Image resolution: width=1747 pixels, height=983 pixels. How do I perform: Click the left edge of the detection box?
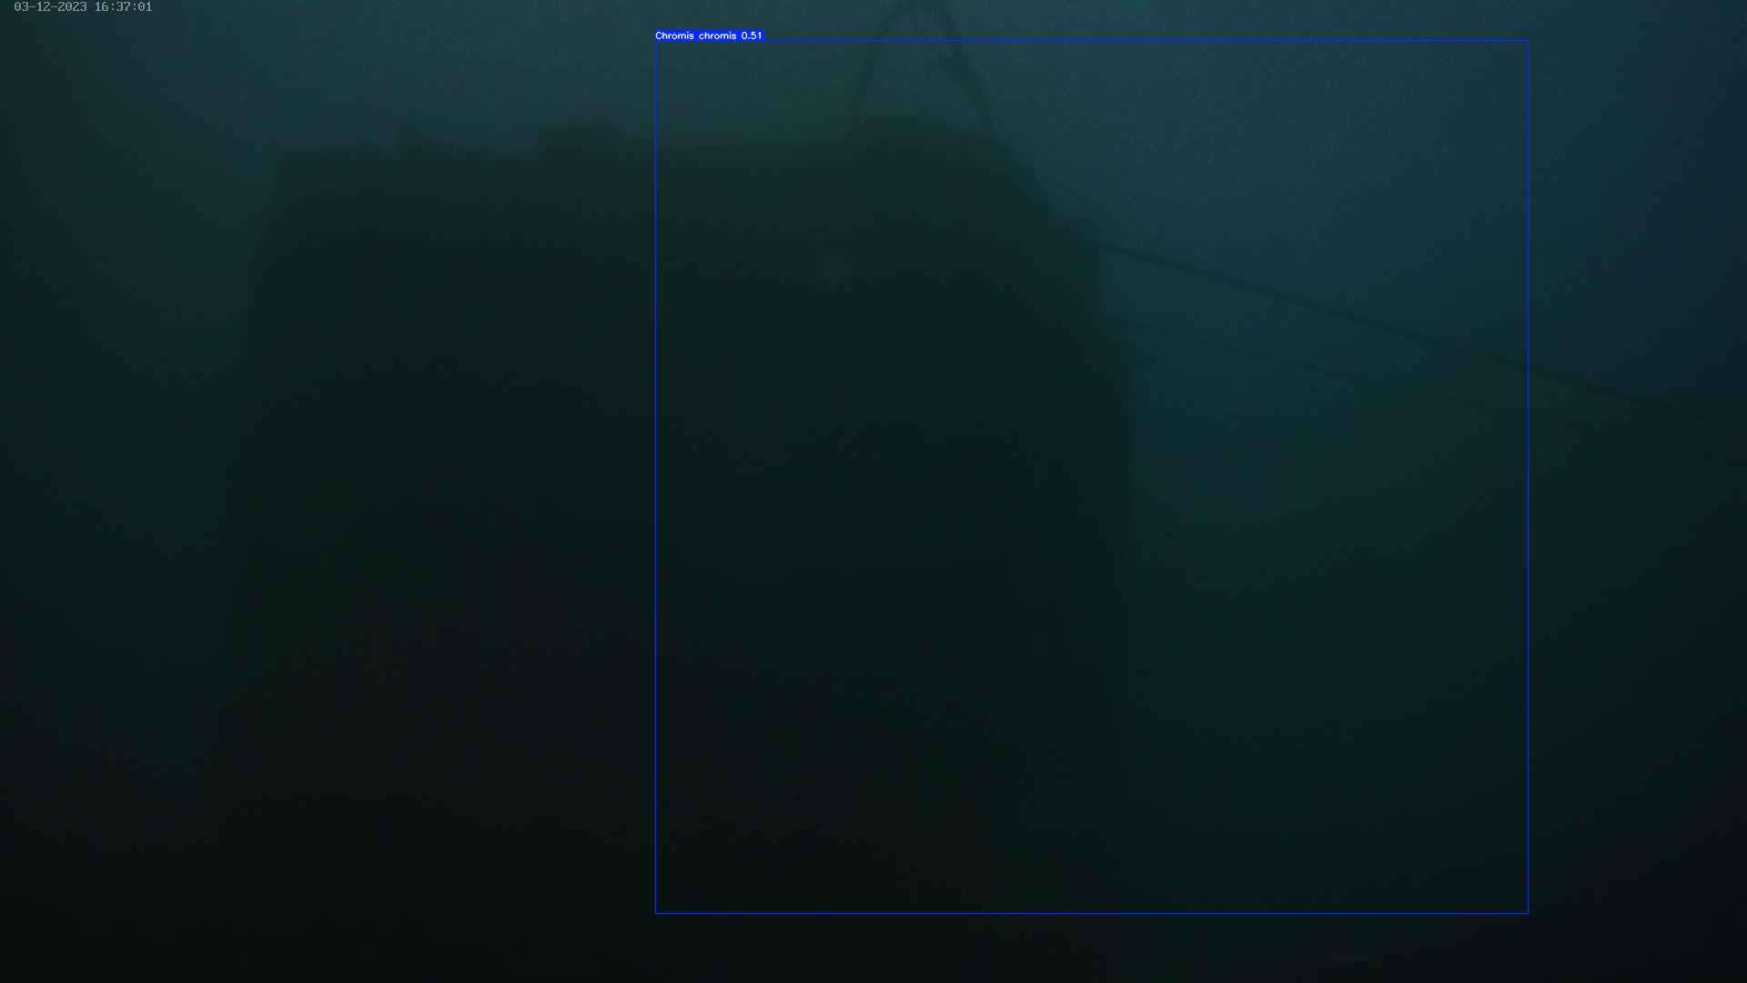[x=656, y=477]
